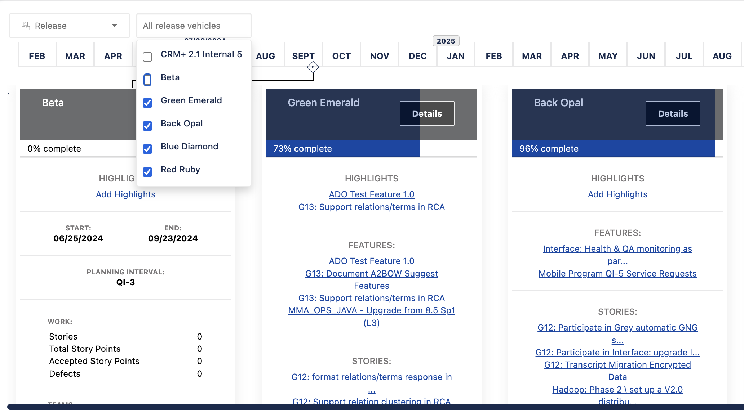Viewport: 744px width, 417px height.
Task: Click the horizontal scrollbar at the bottom
Action: (375, 407)
